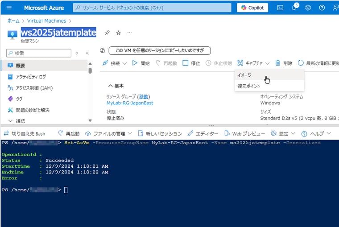Click the Set-AzVm command text in terminal
Image resolution: width=339 pixels, height=227 pixels.
[x=77, y=143]
